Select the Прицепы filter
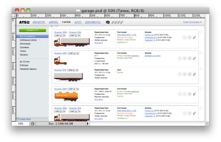This screenshot has height=142, width=221. pyautogui.click(x=24, y=55)
